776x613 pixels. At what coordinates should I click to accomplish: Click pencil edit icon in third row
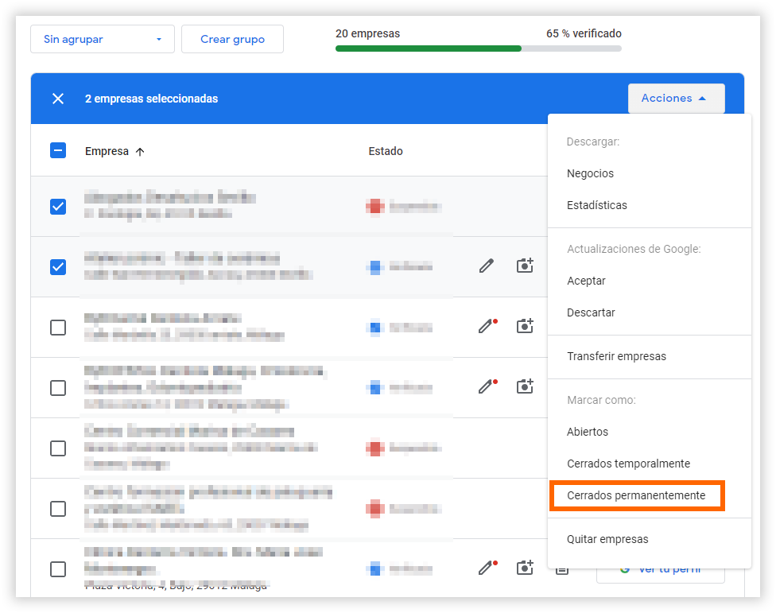(x=486, y=326)
